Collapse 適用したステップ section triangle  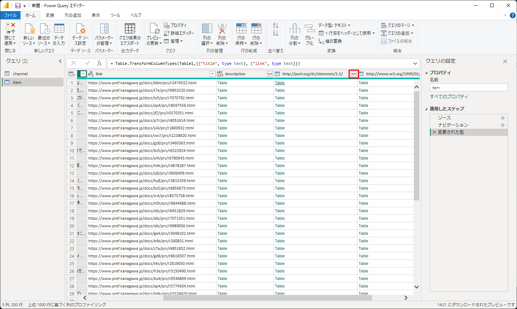[x=427, y=109]
